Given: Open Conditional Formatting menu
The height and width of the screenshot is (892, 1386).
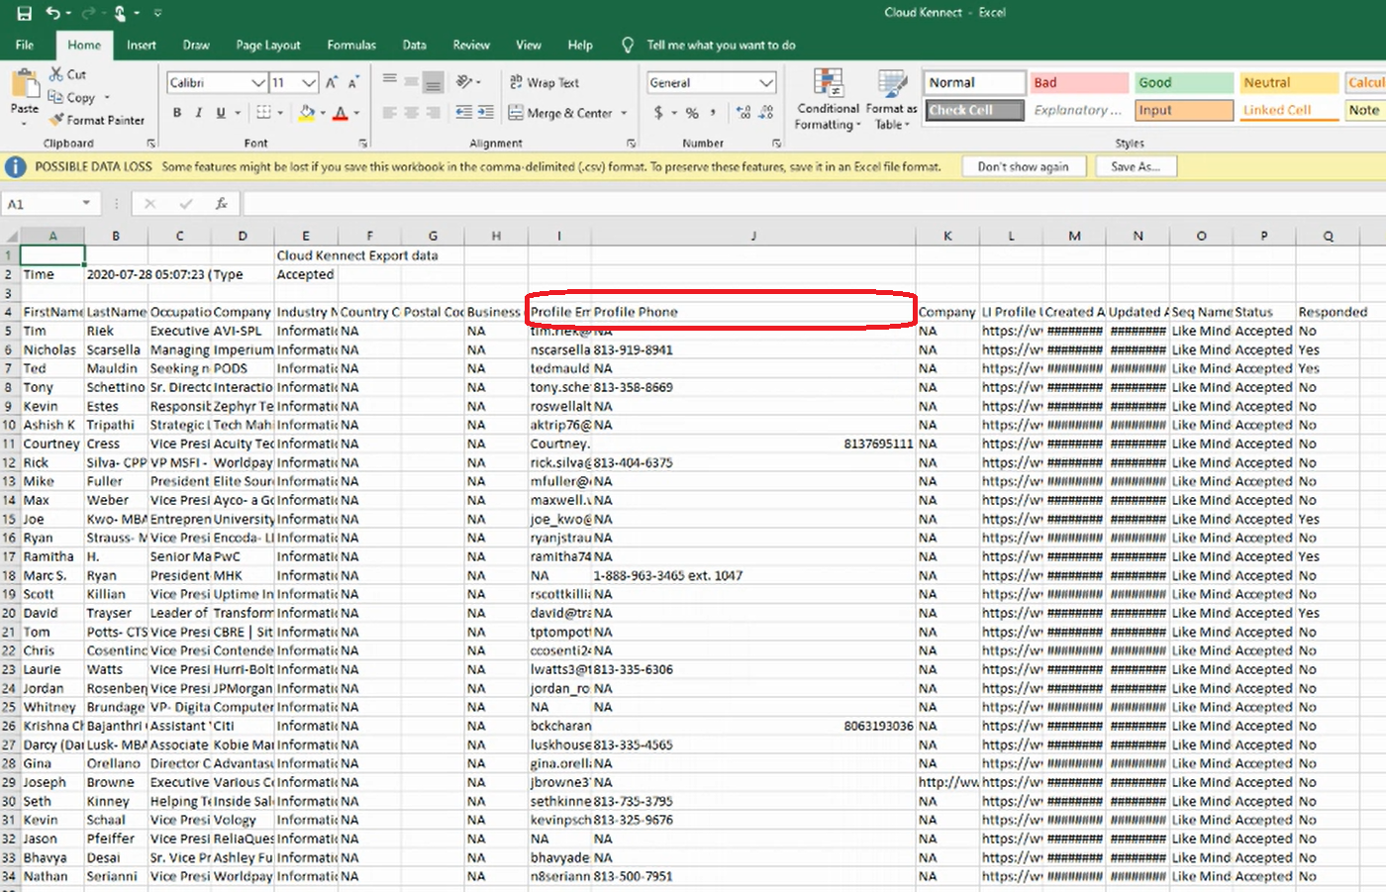Looking at the screenshot, I should [828, 99].
